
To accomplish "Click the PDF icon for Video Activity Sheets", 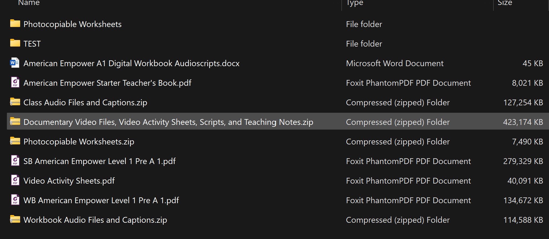I will [15, 180].
